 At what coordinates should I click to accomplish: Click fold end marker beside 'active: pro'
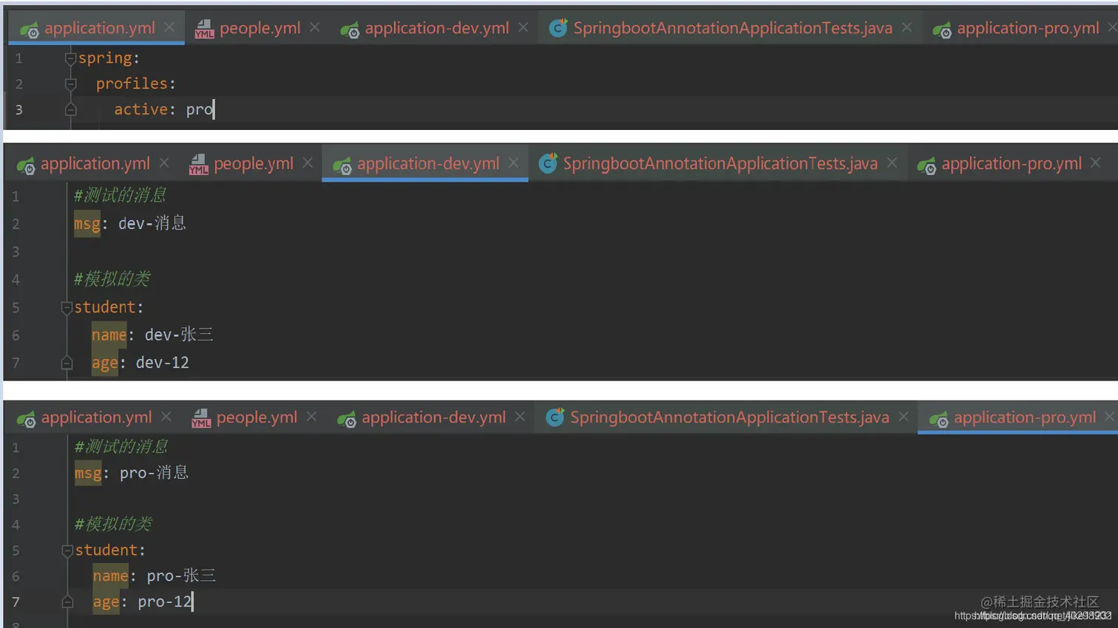coord(70,109)
